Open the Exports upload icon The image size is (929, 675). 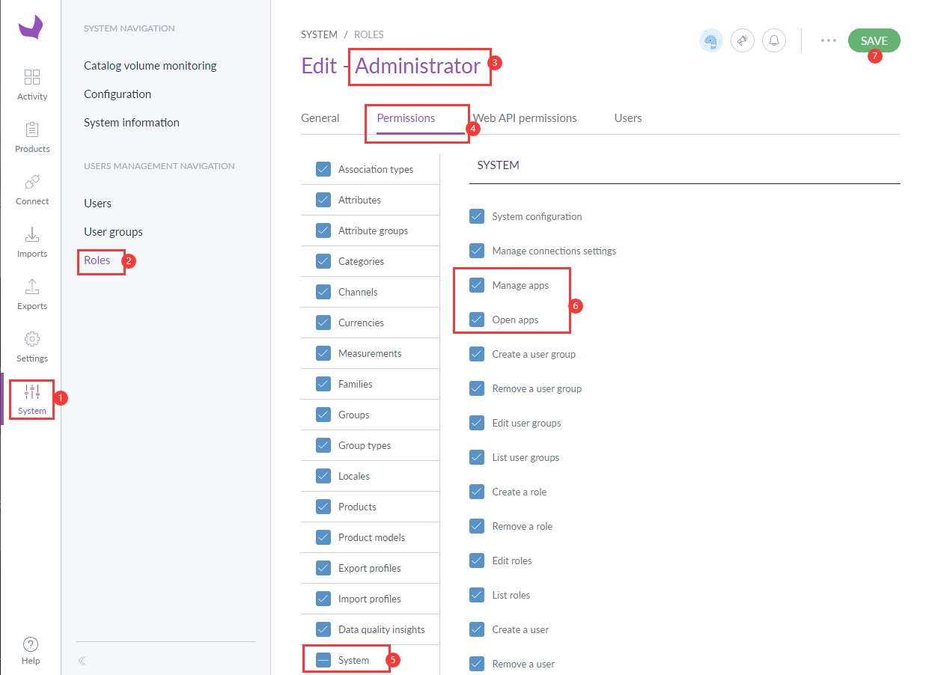click(x=32, y=287)
